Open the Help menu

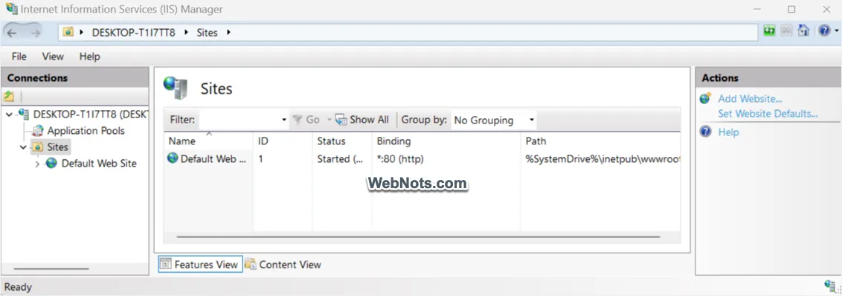coord(90,57)
